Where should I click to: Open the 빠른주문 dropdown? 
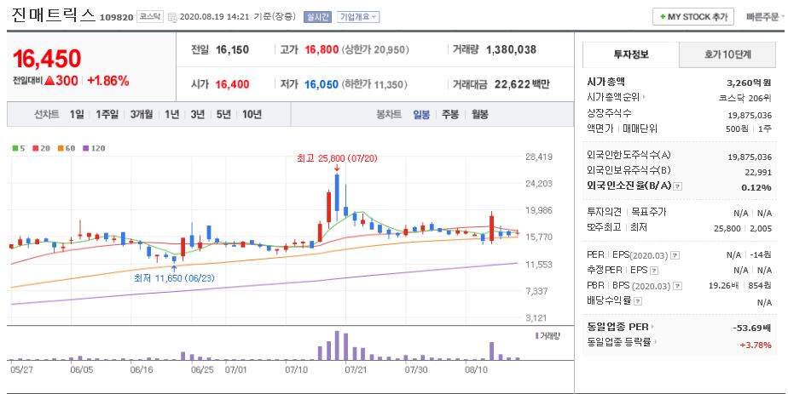pos(765,17)
